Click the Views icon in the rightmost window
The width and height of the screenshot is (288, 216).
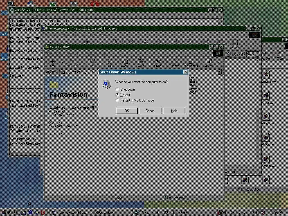[x=281, y=56]
